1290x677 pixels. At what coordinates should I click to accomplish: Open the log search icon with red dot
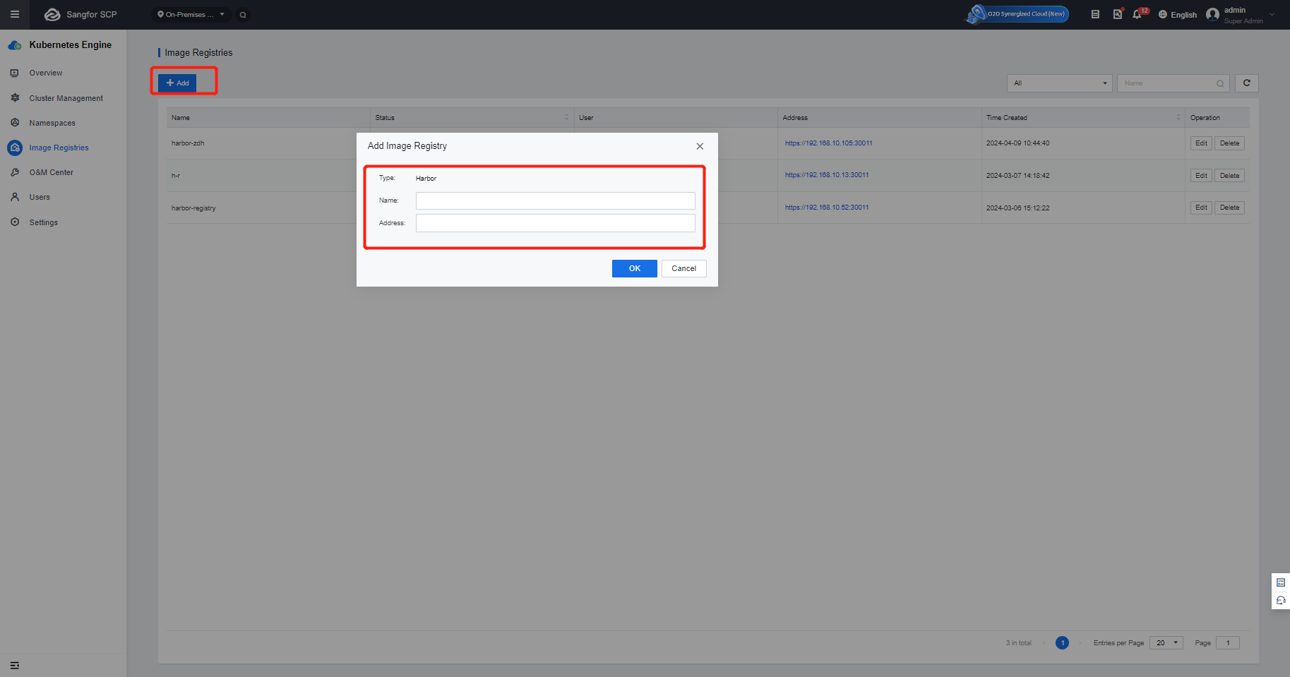click(1118, 14)
